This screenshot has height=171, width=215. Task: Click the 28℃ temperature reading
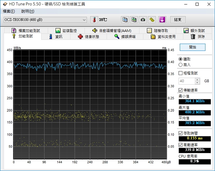(103, 20)
